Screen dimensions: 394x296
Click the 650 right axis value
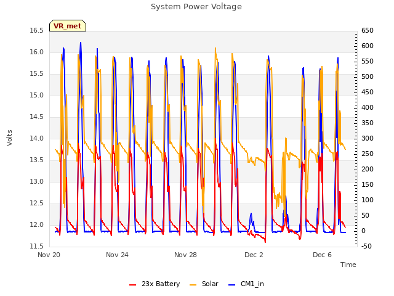tap(368, 31)
